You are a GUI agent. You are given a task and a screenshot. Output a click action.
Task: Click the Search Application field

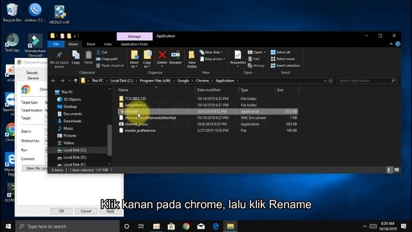tap(367, 81)
